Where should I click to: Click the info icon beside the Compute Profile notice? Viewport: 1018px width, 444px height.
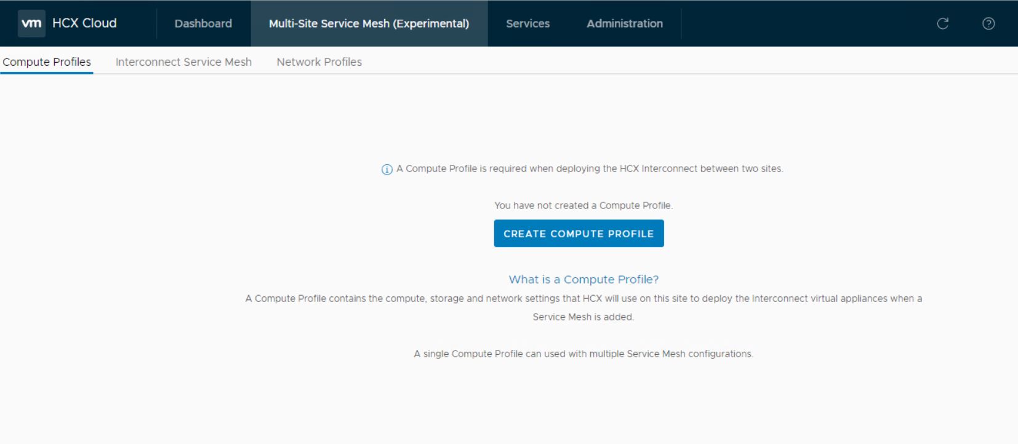click(387, 170)
